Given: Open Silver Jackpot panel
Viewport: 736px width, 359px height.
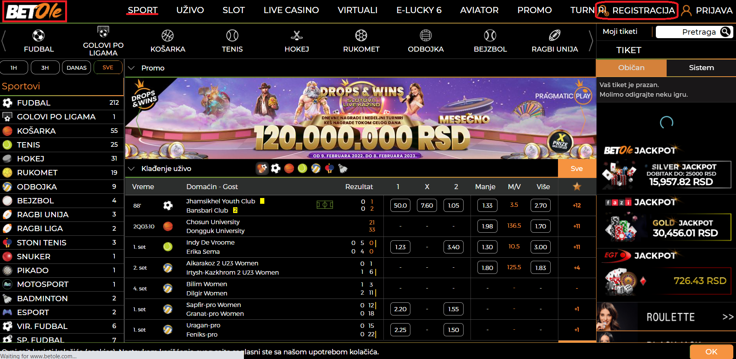Looking at the screenshot, I should [667, 174].
